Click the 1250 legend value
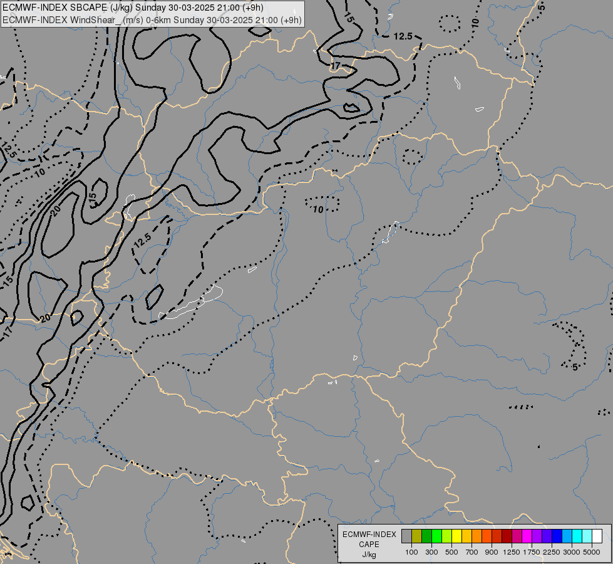 [512, 552]
